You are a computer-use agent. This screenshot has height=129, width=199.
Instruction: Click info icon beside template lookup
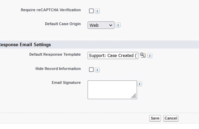point(150,56)
